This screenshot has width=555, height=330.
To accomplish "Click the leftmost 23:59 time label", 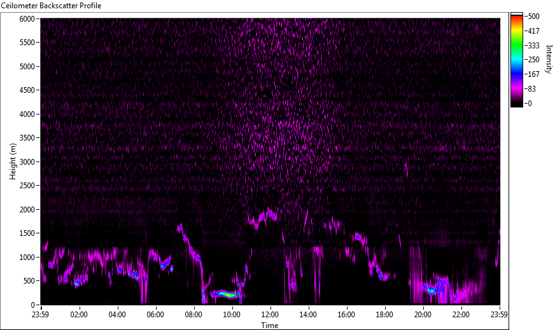I will click(40, 315).
